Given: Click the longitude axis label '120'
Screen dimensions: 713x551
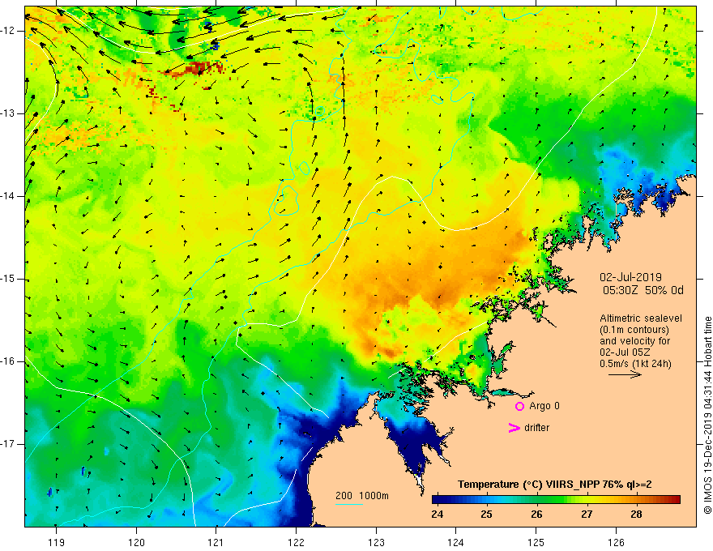Looking at the screenshot, I should pos(136,542).
